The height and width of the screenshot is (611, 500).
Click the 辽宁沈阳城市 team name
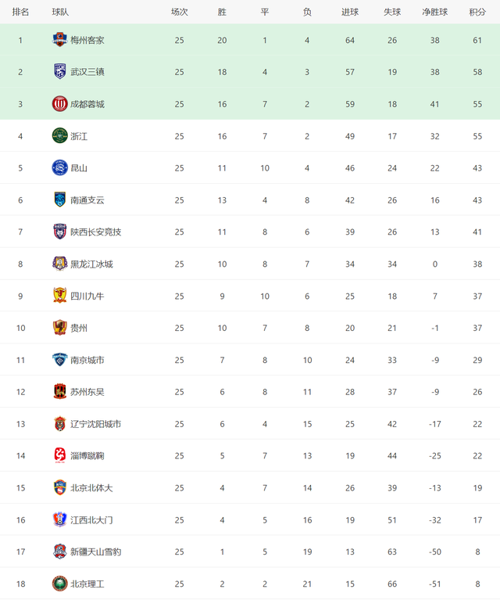tap(96, 424)
